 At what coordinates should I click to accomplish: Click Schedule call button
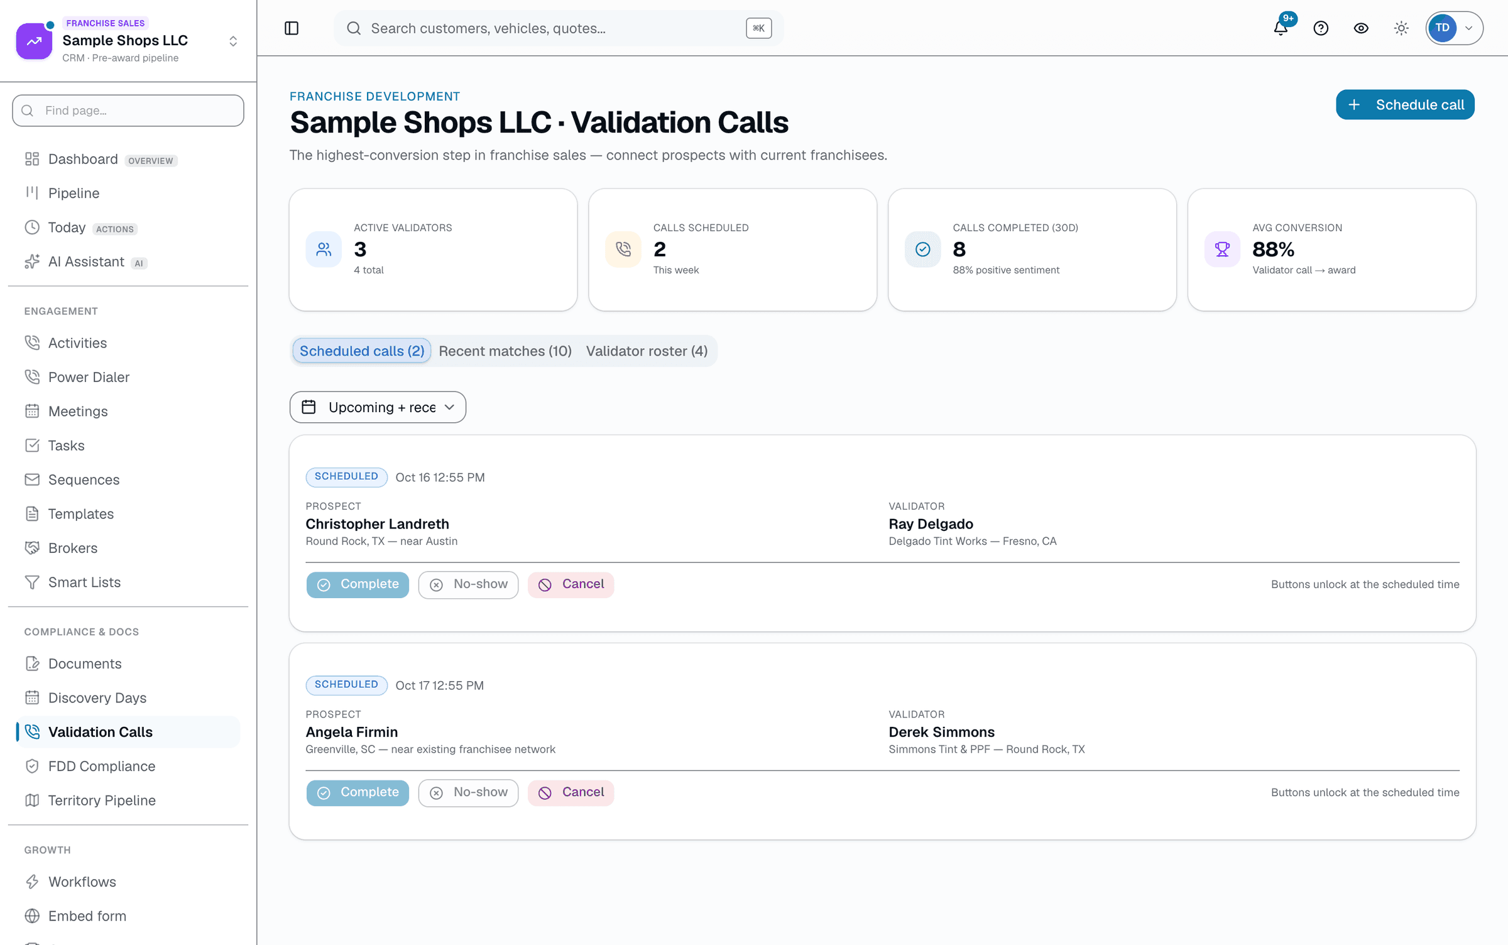tap(1405, 104)
